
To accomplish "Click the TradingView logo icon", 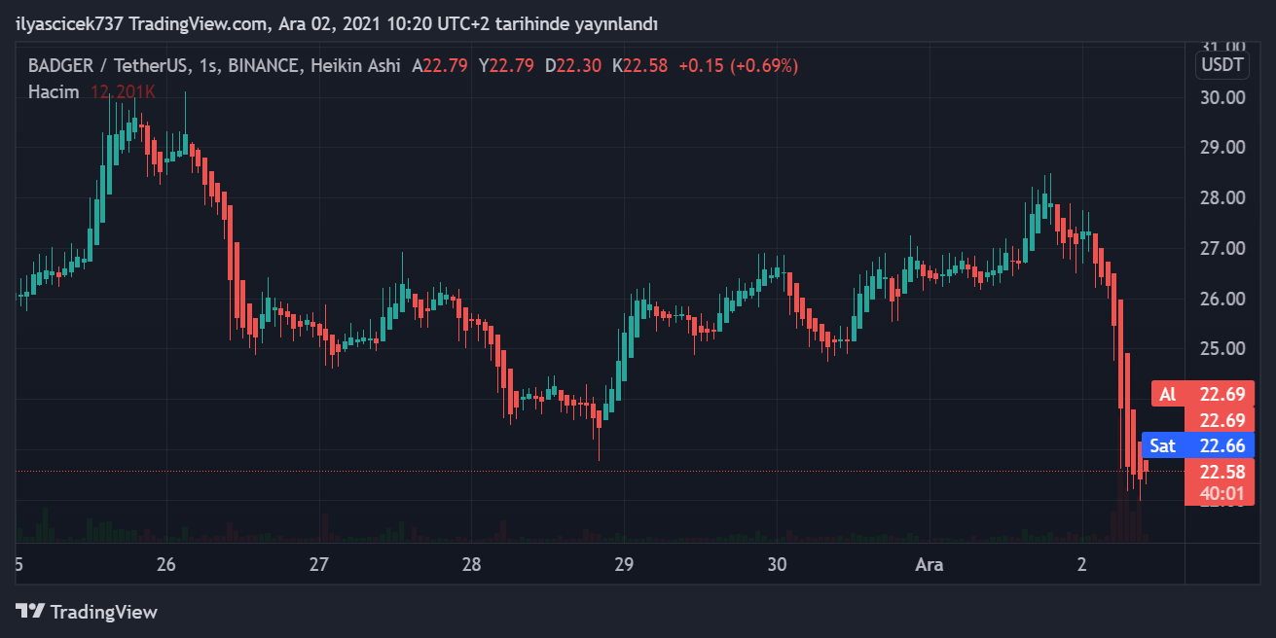I will (x=30, y=612).
